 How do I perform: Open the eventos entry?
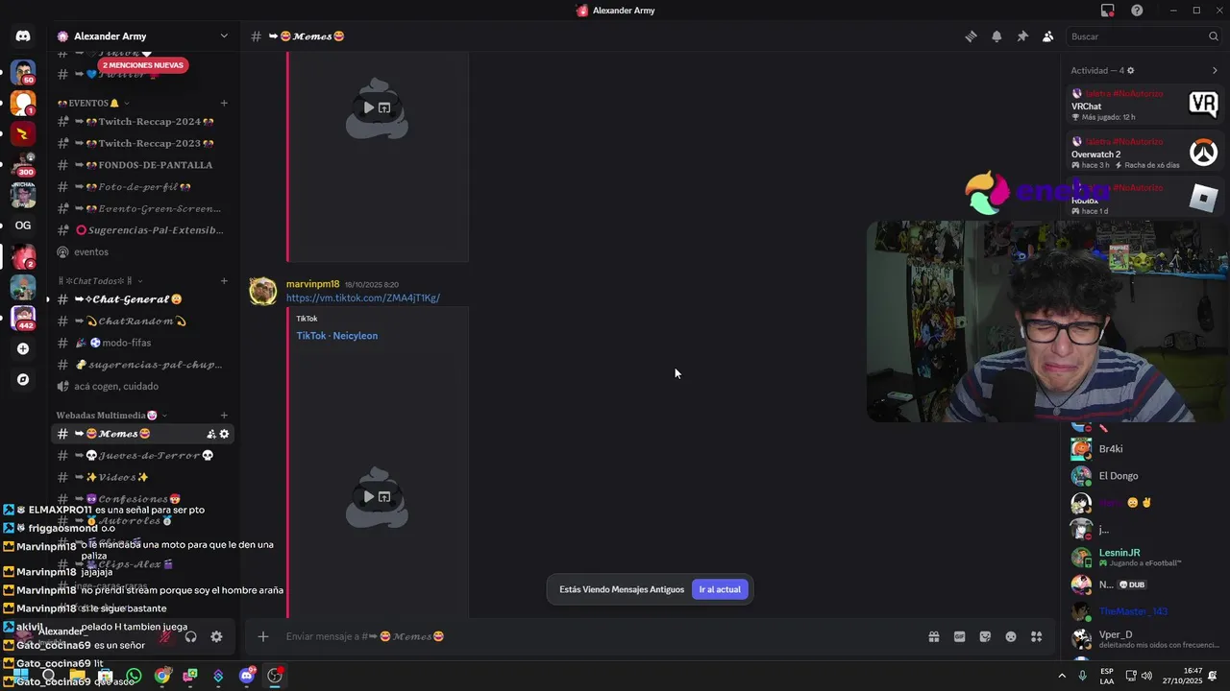tap(142, 251)
